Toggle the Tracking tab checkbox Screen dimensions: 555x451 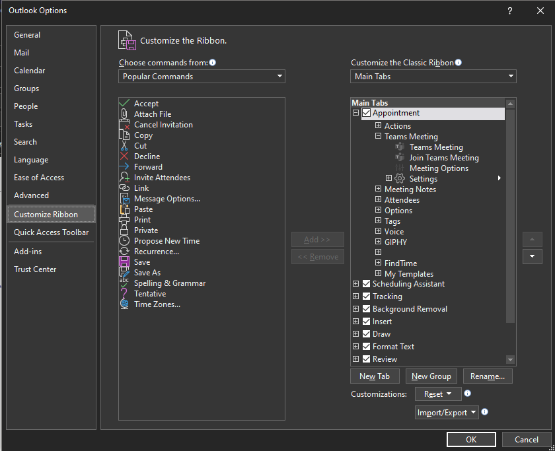point(367,296)
